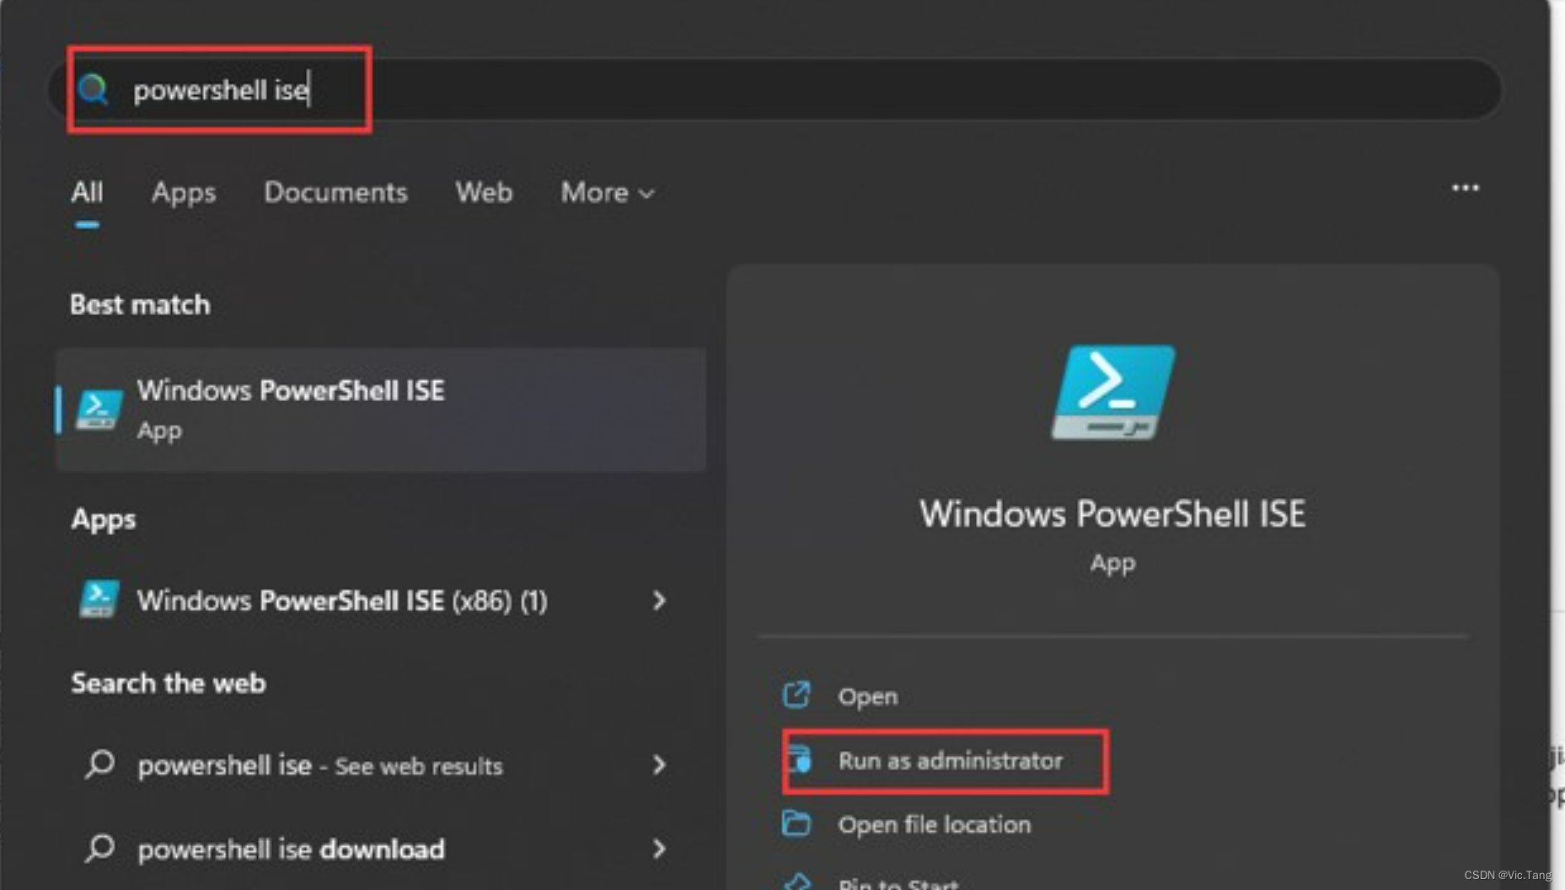Click the Open file location folder icon
This screenshot has height=890, width=1565.
tap(796, 823)
